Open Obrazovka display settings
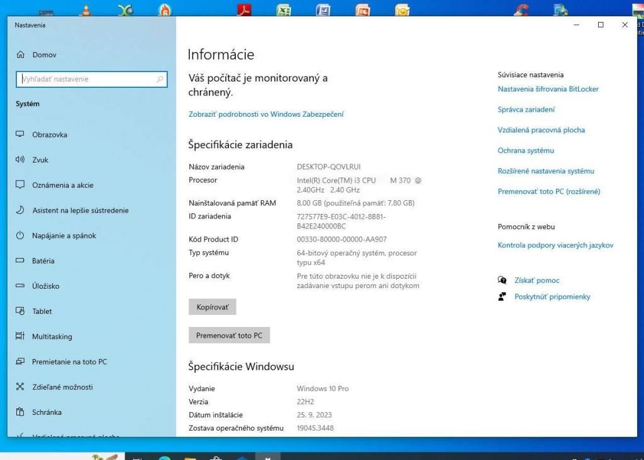 coord(50,135)
